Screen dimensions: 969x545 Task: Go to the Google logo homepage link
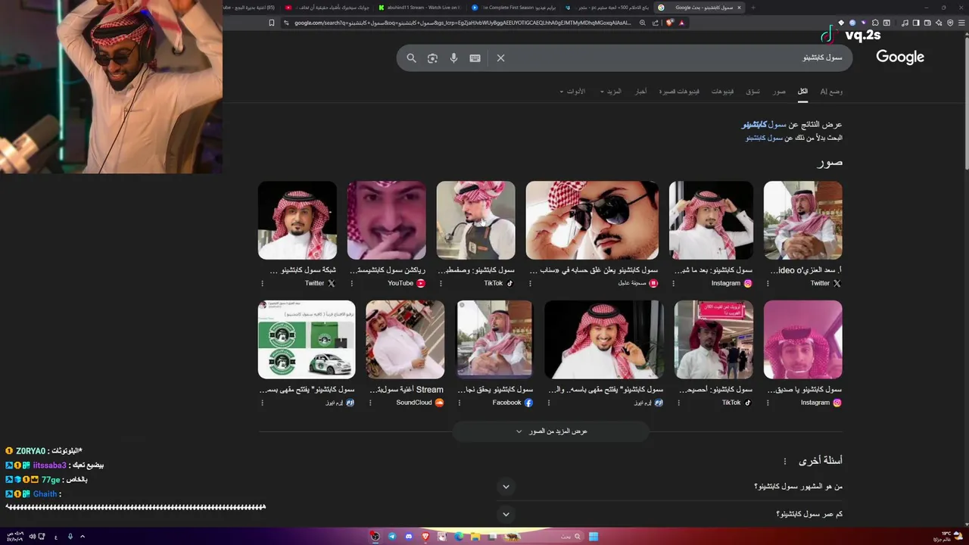click(x=900, y=58)
